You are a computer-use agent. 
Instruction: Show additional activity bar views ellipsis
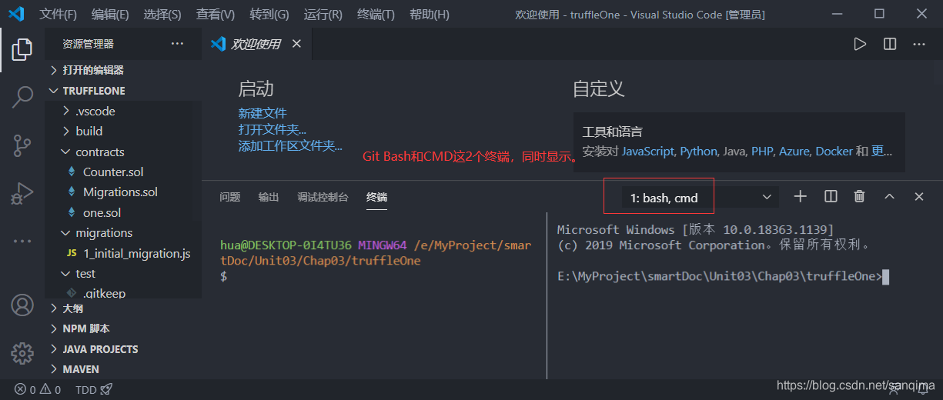[22, 241]
